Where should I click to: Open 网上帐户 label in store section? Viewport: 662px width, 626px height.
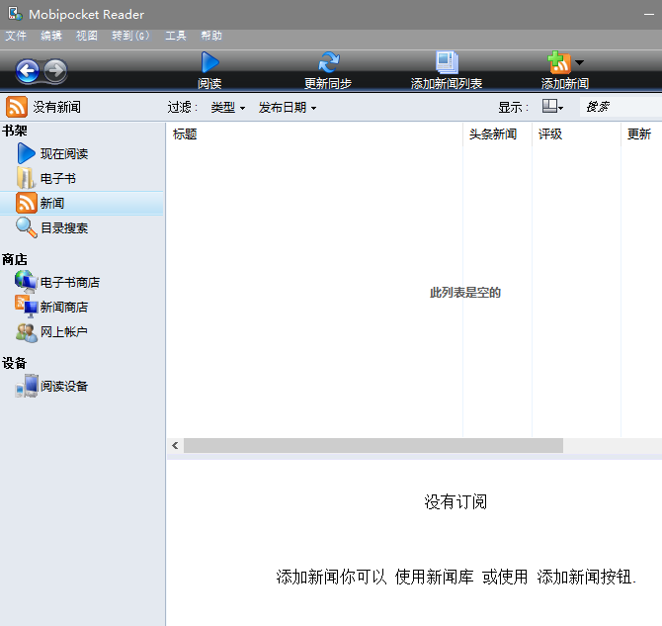pyautogui.click(x=64, y=332)
